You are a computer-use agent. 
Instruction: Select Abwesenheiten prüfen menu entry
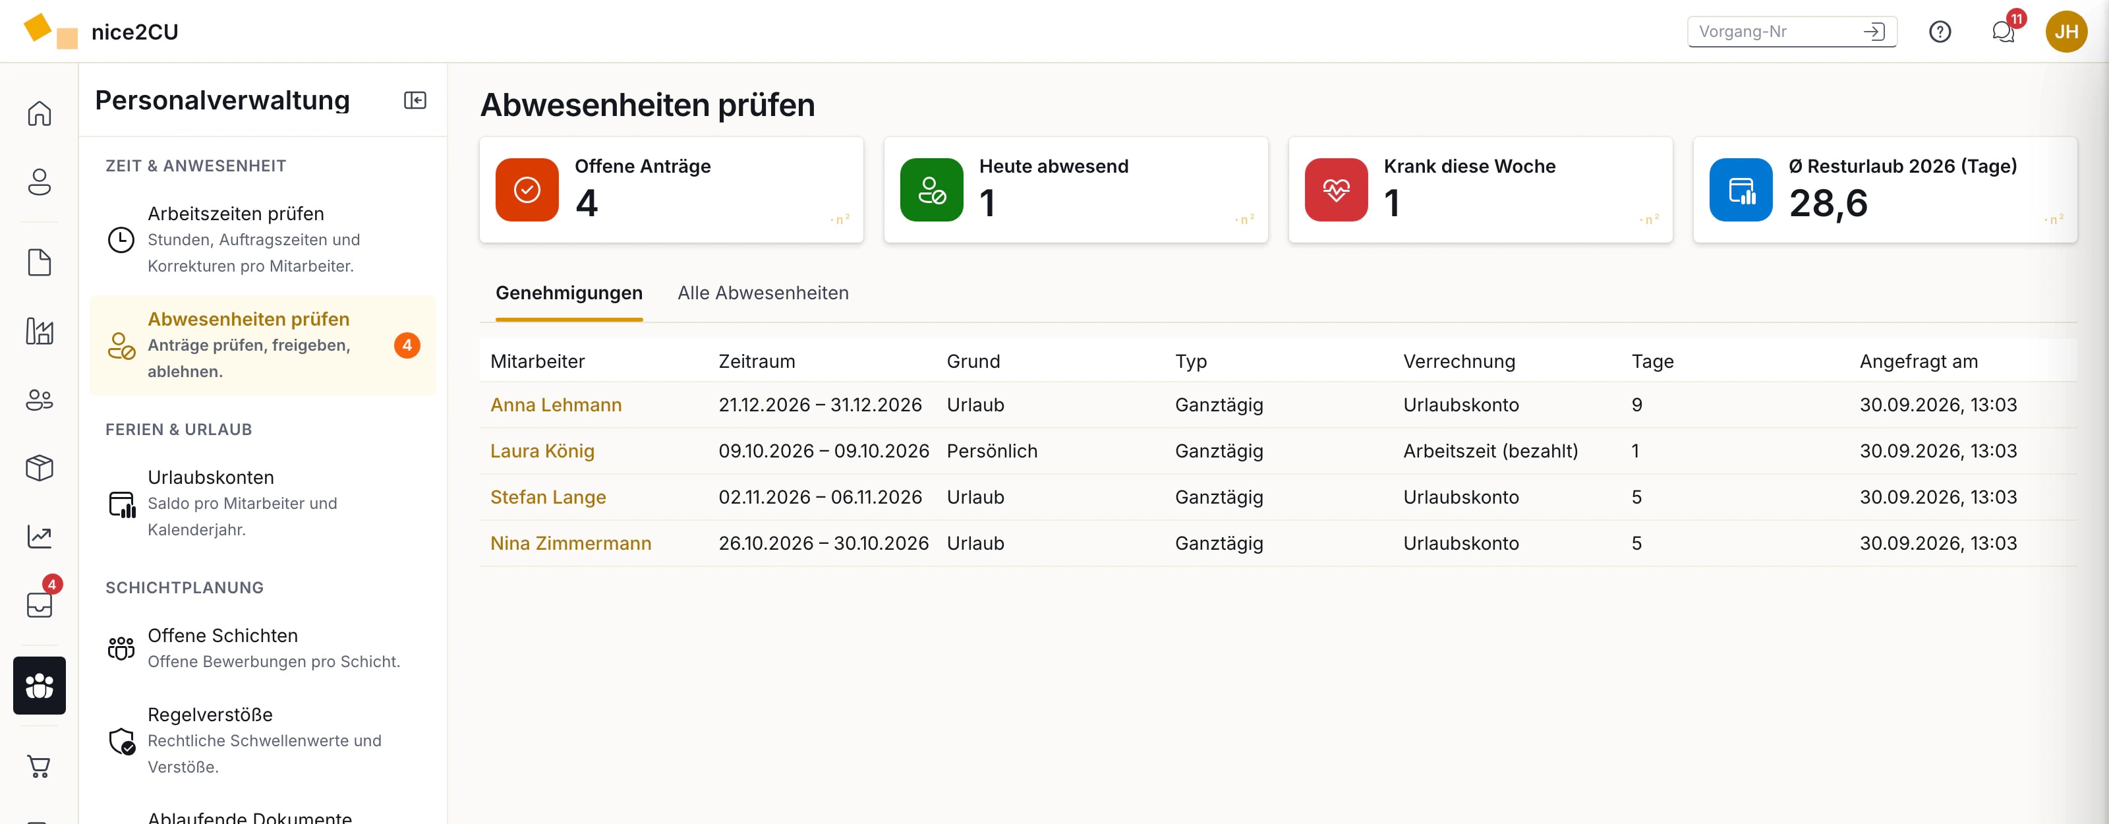point(263,345)
